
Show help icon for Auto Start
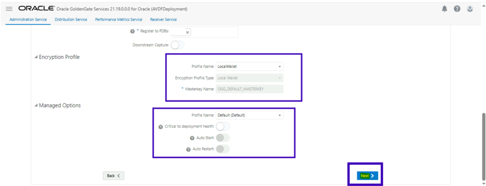pos(192,138)
